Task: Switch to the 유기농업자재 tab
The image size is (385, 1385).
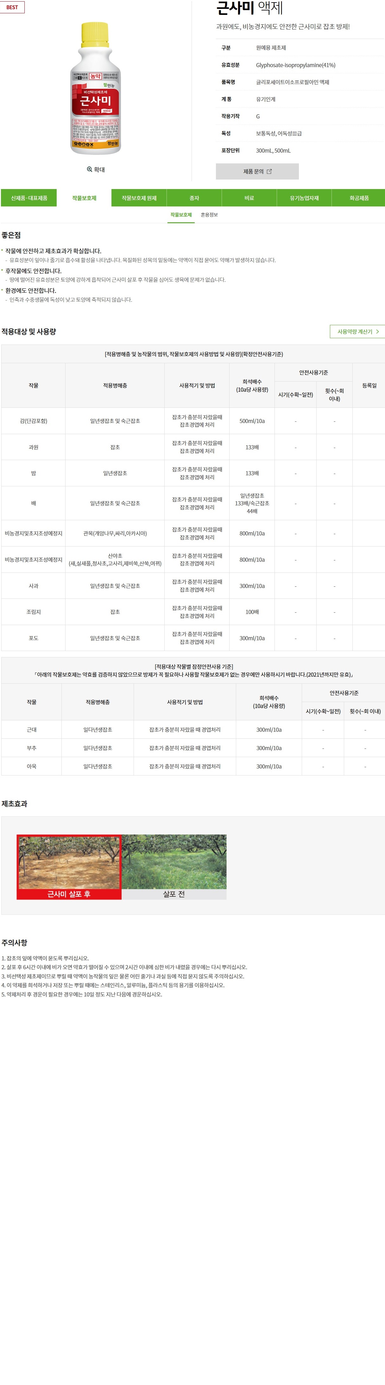Action: click(304, 198)
